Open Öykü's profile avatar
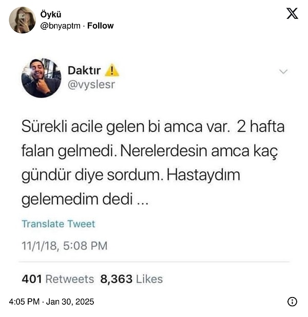The image size is (308, 317). pos(22,20)
